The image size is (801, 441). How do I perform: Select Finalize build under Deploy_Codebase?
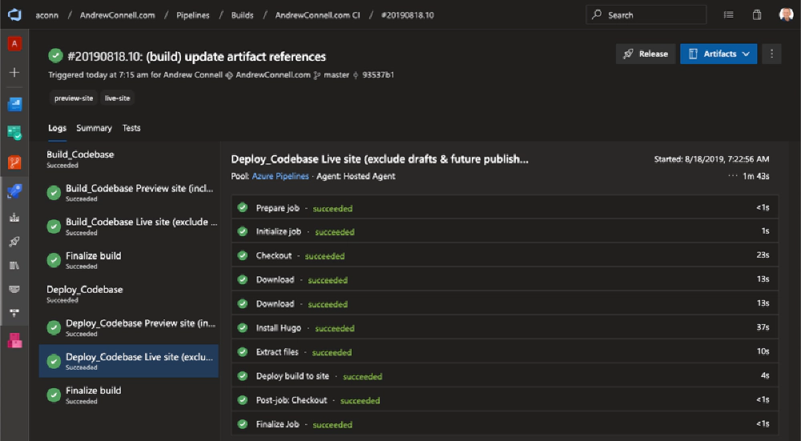coord(129,395)
